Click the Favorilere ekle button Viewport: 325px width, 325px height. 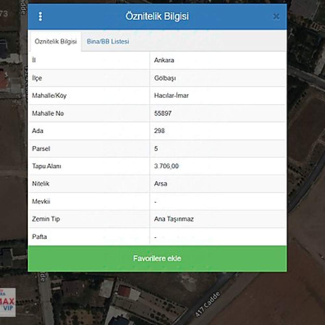(157, 258)
